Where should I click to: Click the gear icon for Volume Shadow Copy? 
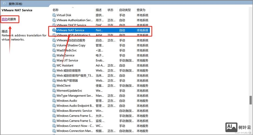(x=54, y=45)
